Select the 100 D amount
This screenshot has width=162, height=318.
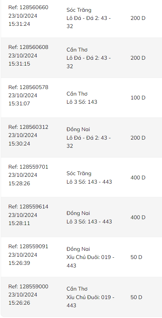coord(138,98)
